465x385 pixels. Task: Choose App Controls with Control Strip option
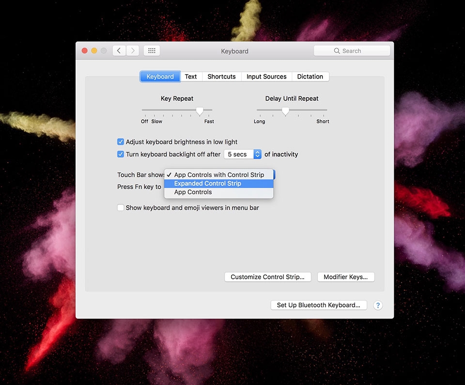coord(219,175)
